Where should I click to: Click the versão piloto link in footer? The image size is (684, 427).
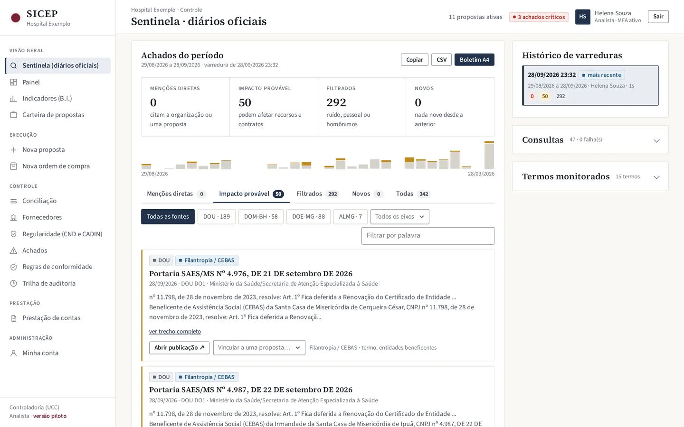50,416
